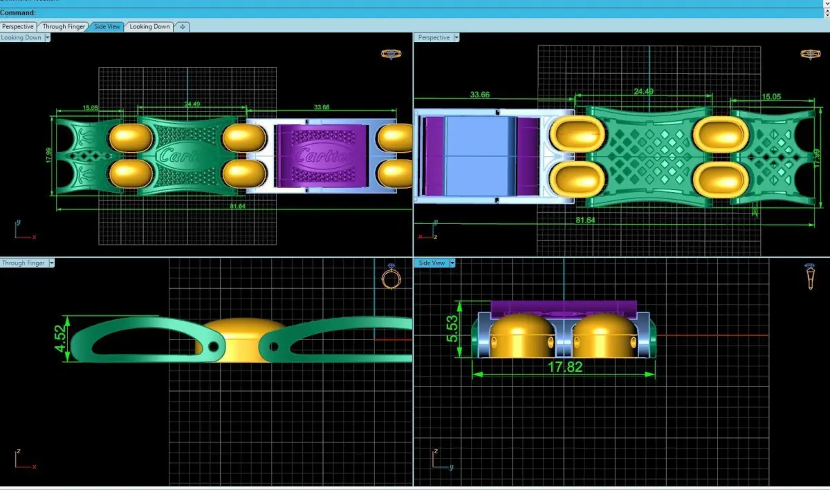
Task: Click the ring orientation icon in Perspective viewport
Action: tap(810, 53)
